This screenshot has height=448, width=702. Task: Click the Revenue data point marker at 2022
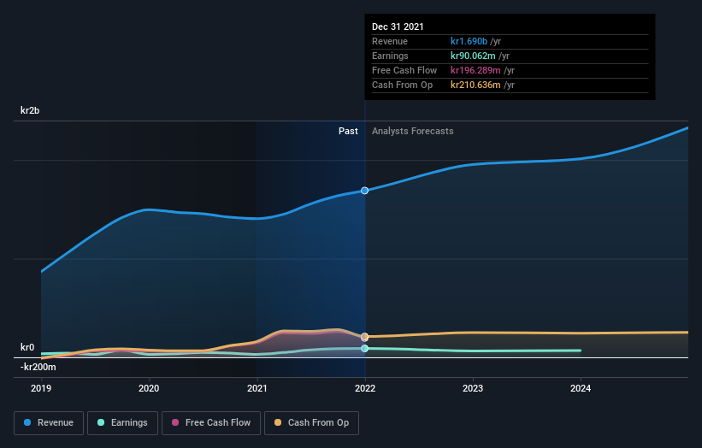(x=365, y=191)
